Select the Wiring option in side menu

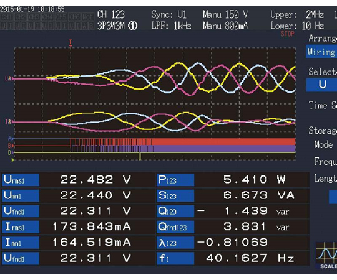(321, 52)
